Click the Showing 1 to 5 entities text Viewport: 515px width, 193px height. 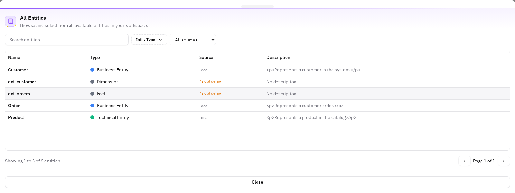pos(33,161)
